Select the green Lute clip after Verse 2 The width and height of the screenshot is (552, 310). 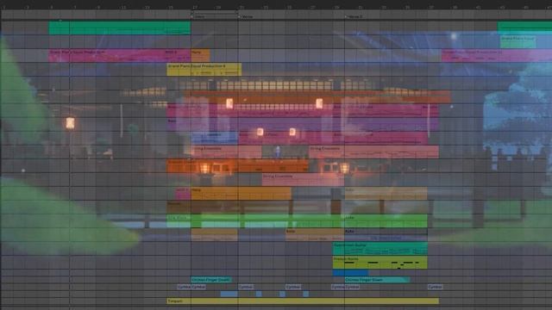(386, 221)
